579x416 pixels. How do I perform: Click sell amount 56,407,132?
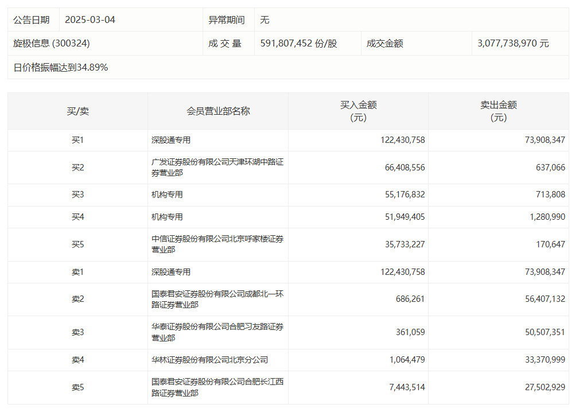point(545,299)
